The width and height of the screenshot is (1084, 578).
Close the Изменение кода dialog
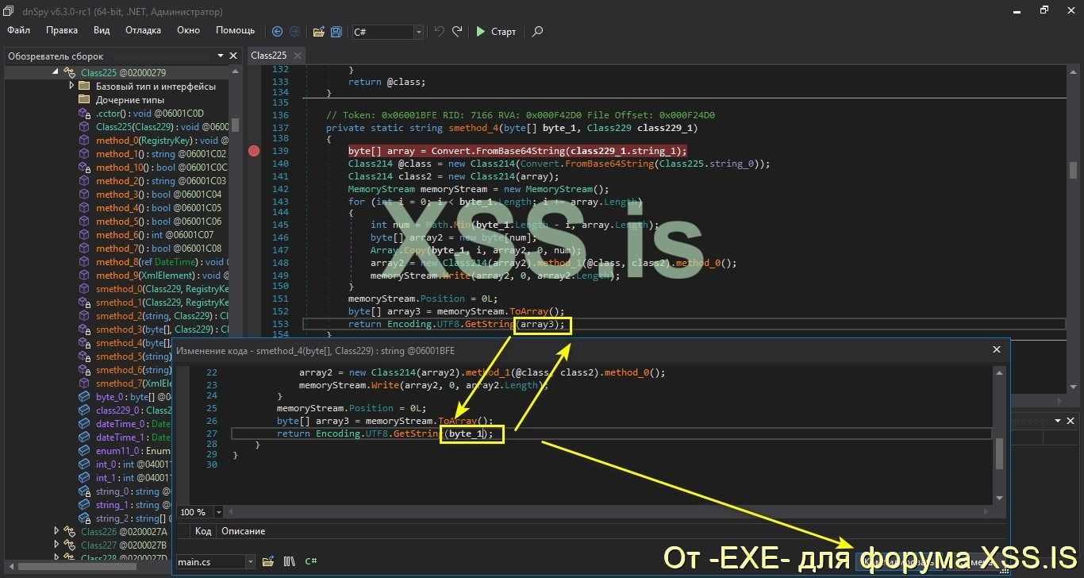(x=997, y=349)
